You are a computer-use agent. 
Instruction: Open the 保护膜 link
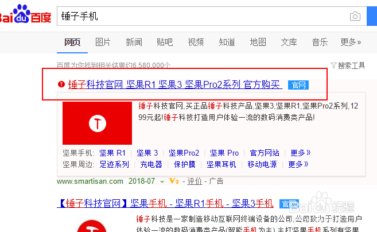tap(184, 165)
